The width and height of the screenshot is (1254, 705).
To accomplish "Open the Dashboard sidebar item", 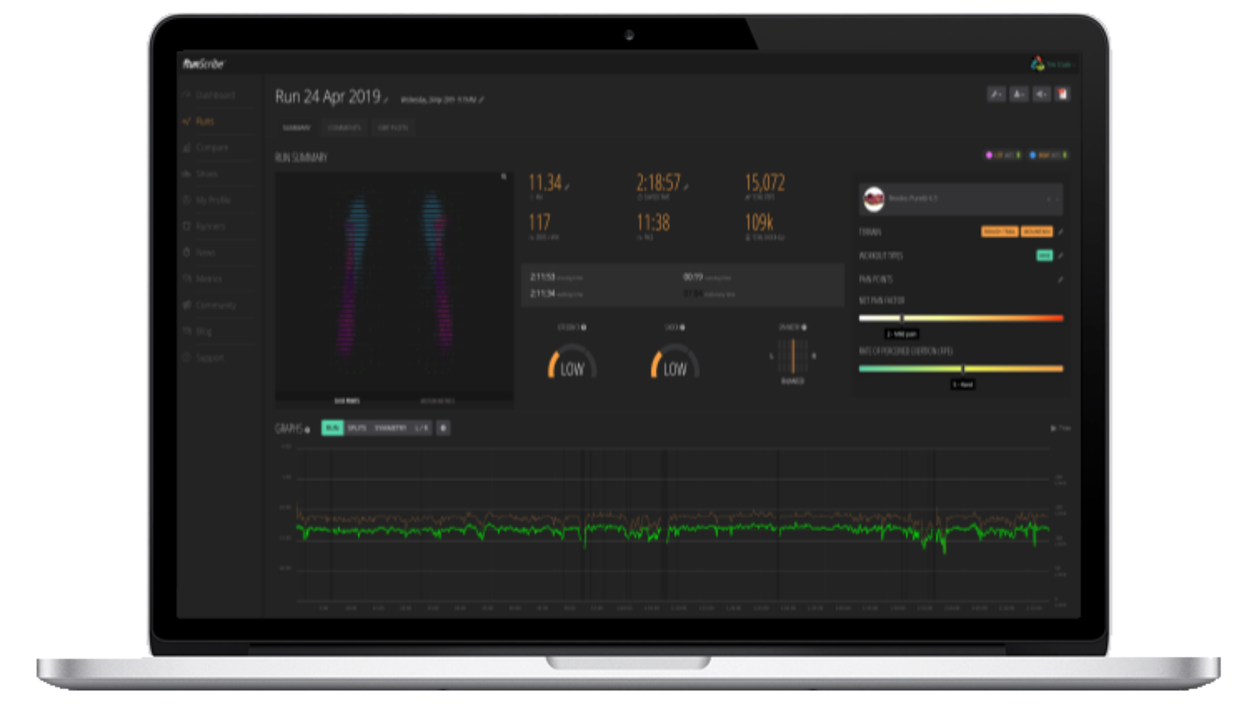I will click(215, 95).
